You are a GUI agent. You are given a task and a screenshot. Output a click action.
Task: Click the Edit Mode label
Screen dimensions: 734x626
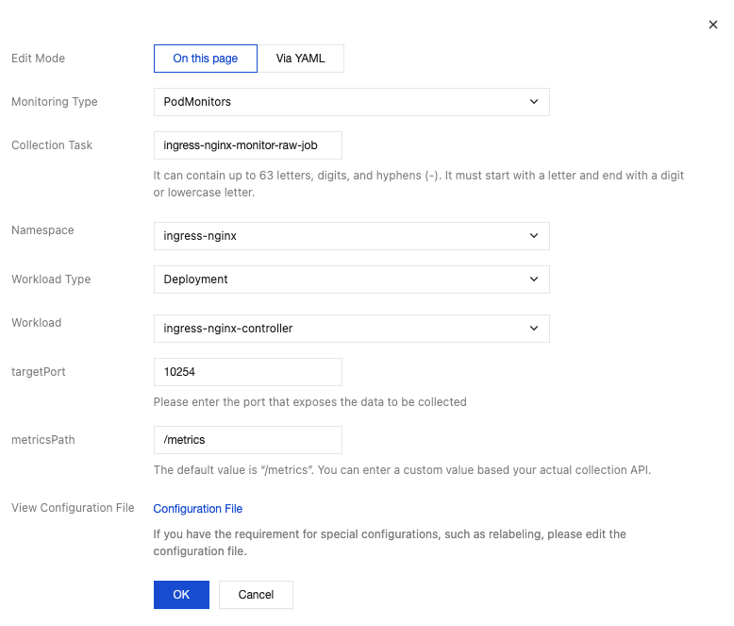[38, 59]
